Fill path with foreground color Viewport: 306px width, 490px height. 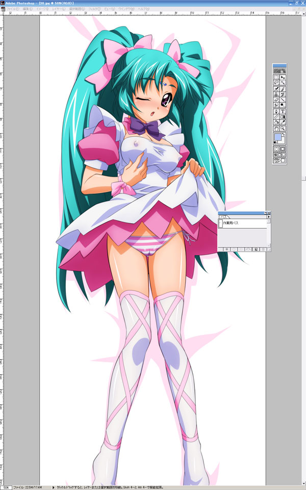[x=226, y=250]
